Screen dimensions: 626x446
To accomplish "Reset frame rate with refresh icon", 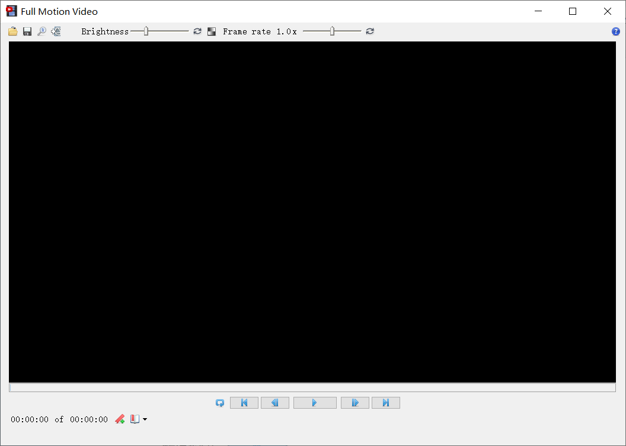I will (x=370, y=31).
